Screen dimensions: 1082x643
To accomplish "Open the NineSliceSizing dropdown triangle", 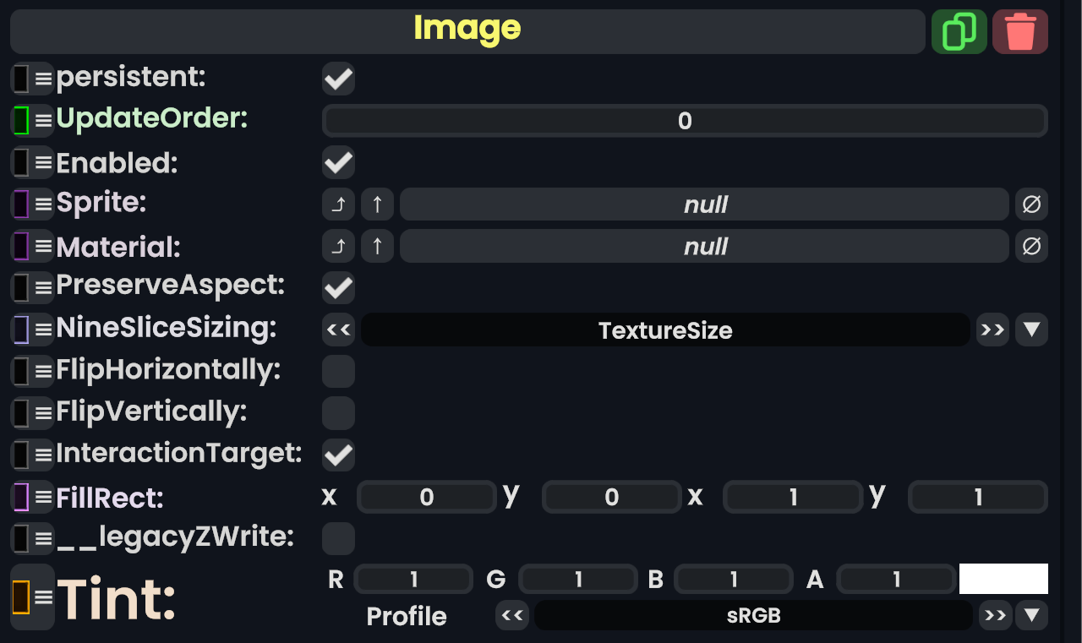I will coord(1031,330).
